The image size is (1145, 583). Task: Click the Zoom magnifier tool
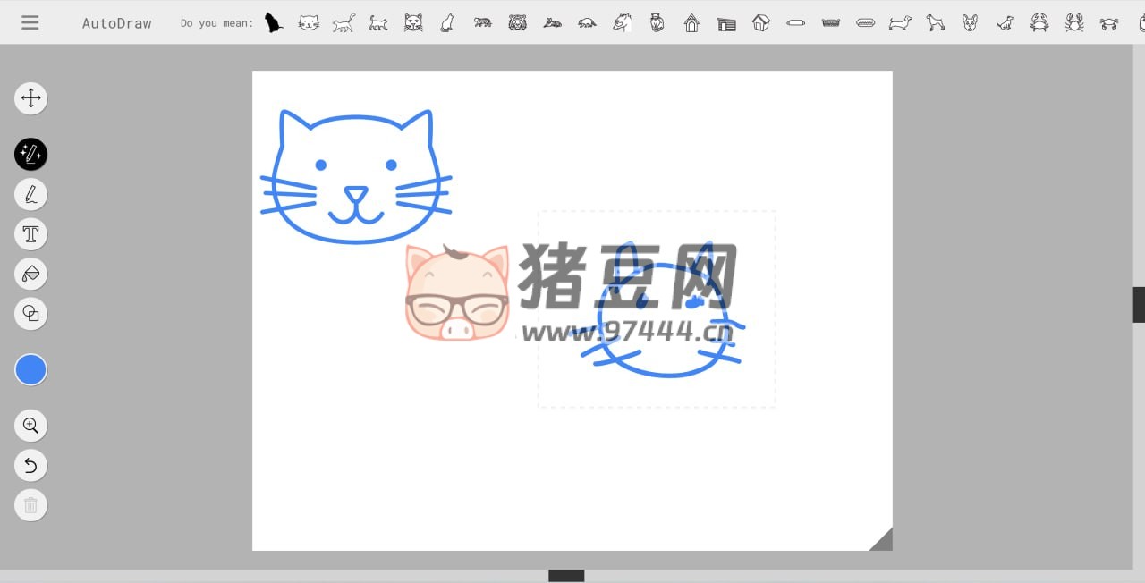click(30, 426)
